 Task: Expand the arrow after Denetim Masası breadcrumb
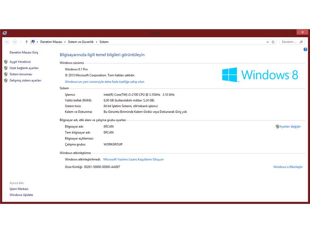pos(65,42)
